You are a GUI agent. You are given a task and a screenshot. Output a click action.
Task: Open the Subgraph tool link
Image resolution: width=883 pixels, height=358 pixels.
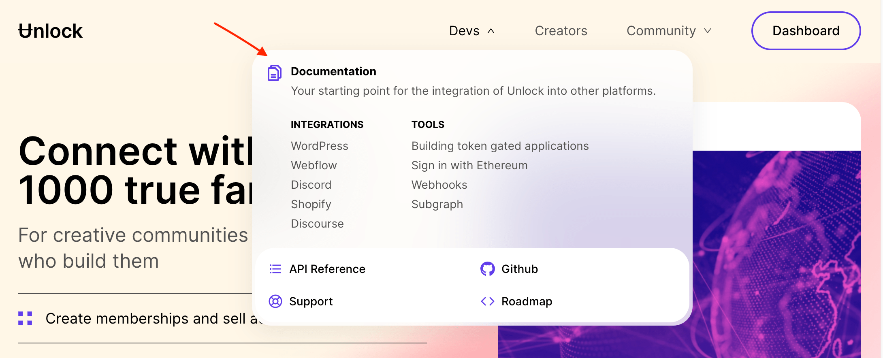[437, 204]
